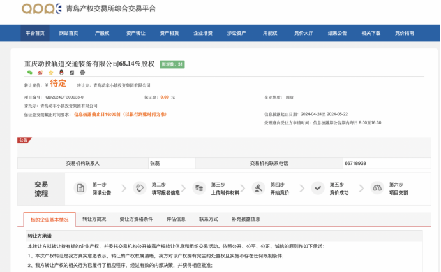Click the arrow after 第五步
Screen dimensions: 441x272
coord(361,189)
